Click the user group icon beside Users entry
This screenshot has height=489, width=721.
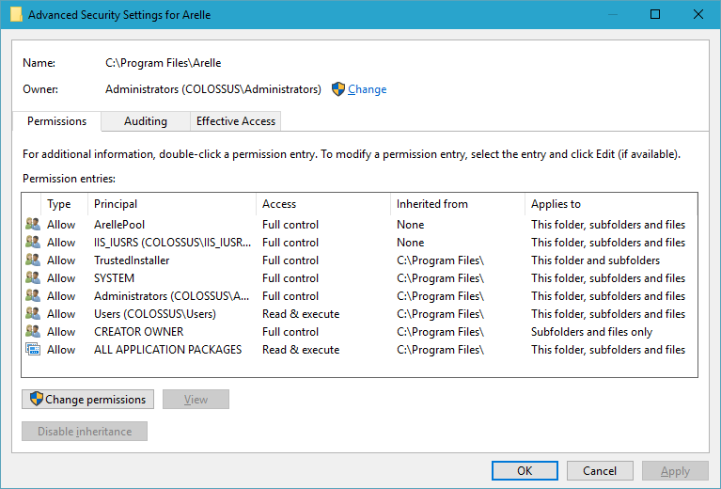pos(33,314)
